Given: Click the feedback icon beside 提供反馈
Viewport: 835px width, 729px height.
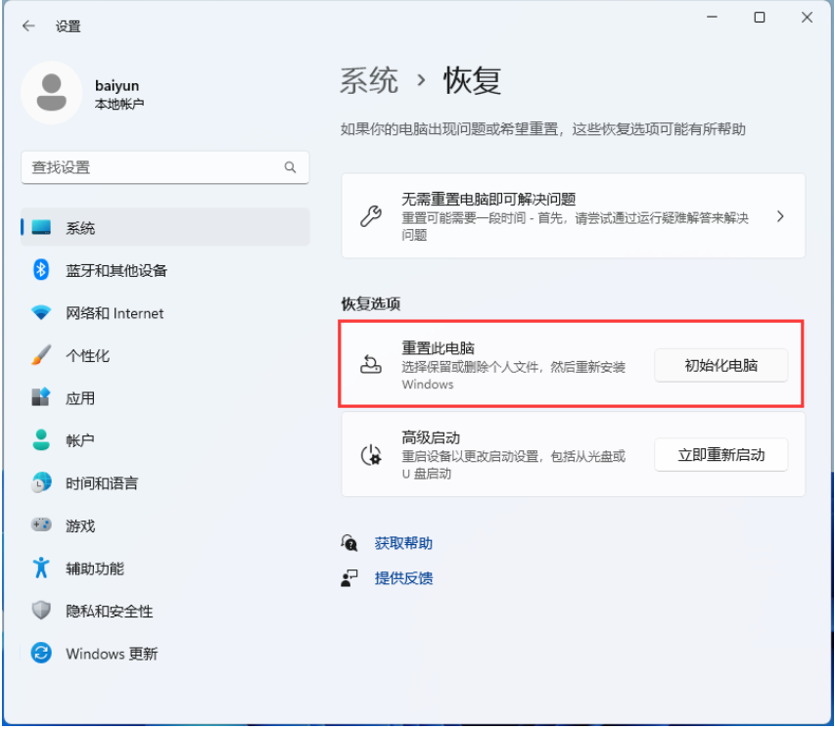Looking at the screenshot, I should click(x=349, y=577).
